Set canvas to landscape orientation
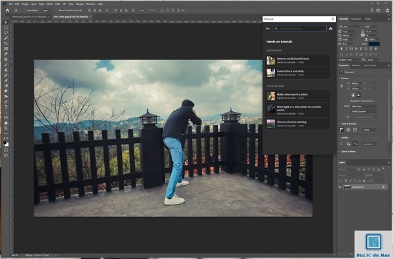 (359, 95)
